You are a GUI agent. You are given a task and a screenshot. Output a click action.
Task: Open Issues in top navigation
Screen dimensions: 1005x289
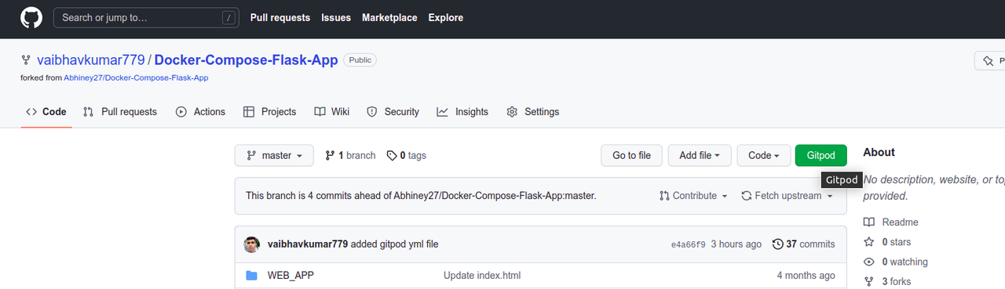click(x=336, y=17)
